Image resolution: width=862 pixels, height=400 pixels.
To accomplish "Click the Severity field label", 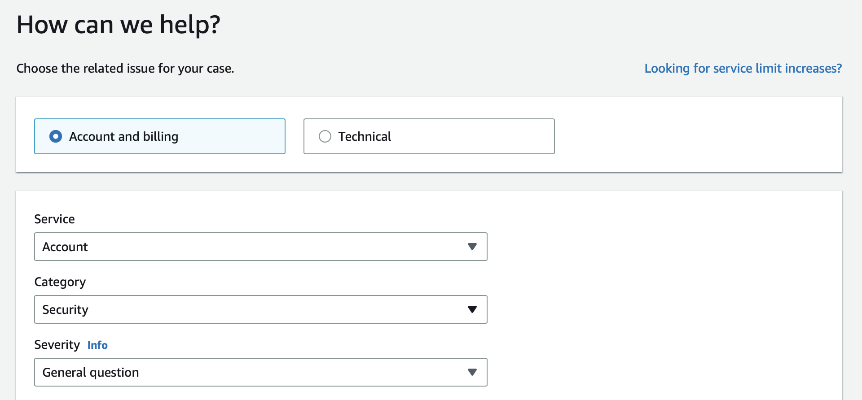I will [x=57, y=345].
